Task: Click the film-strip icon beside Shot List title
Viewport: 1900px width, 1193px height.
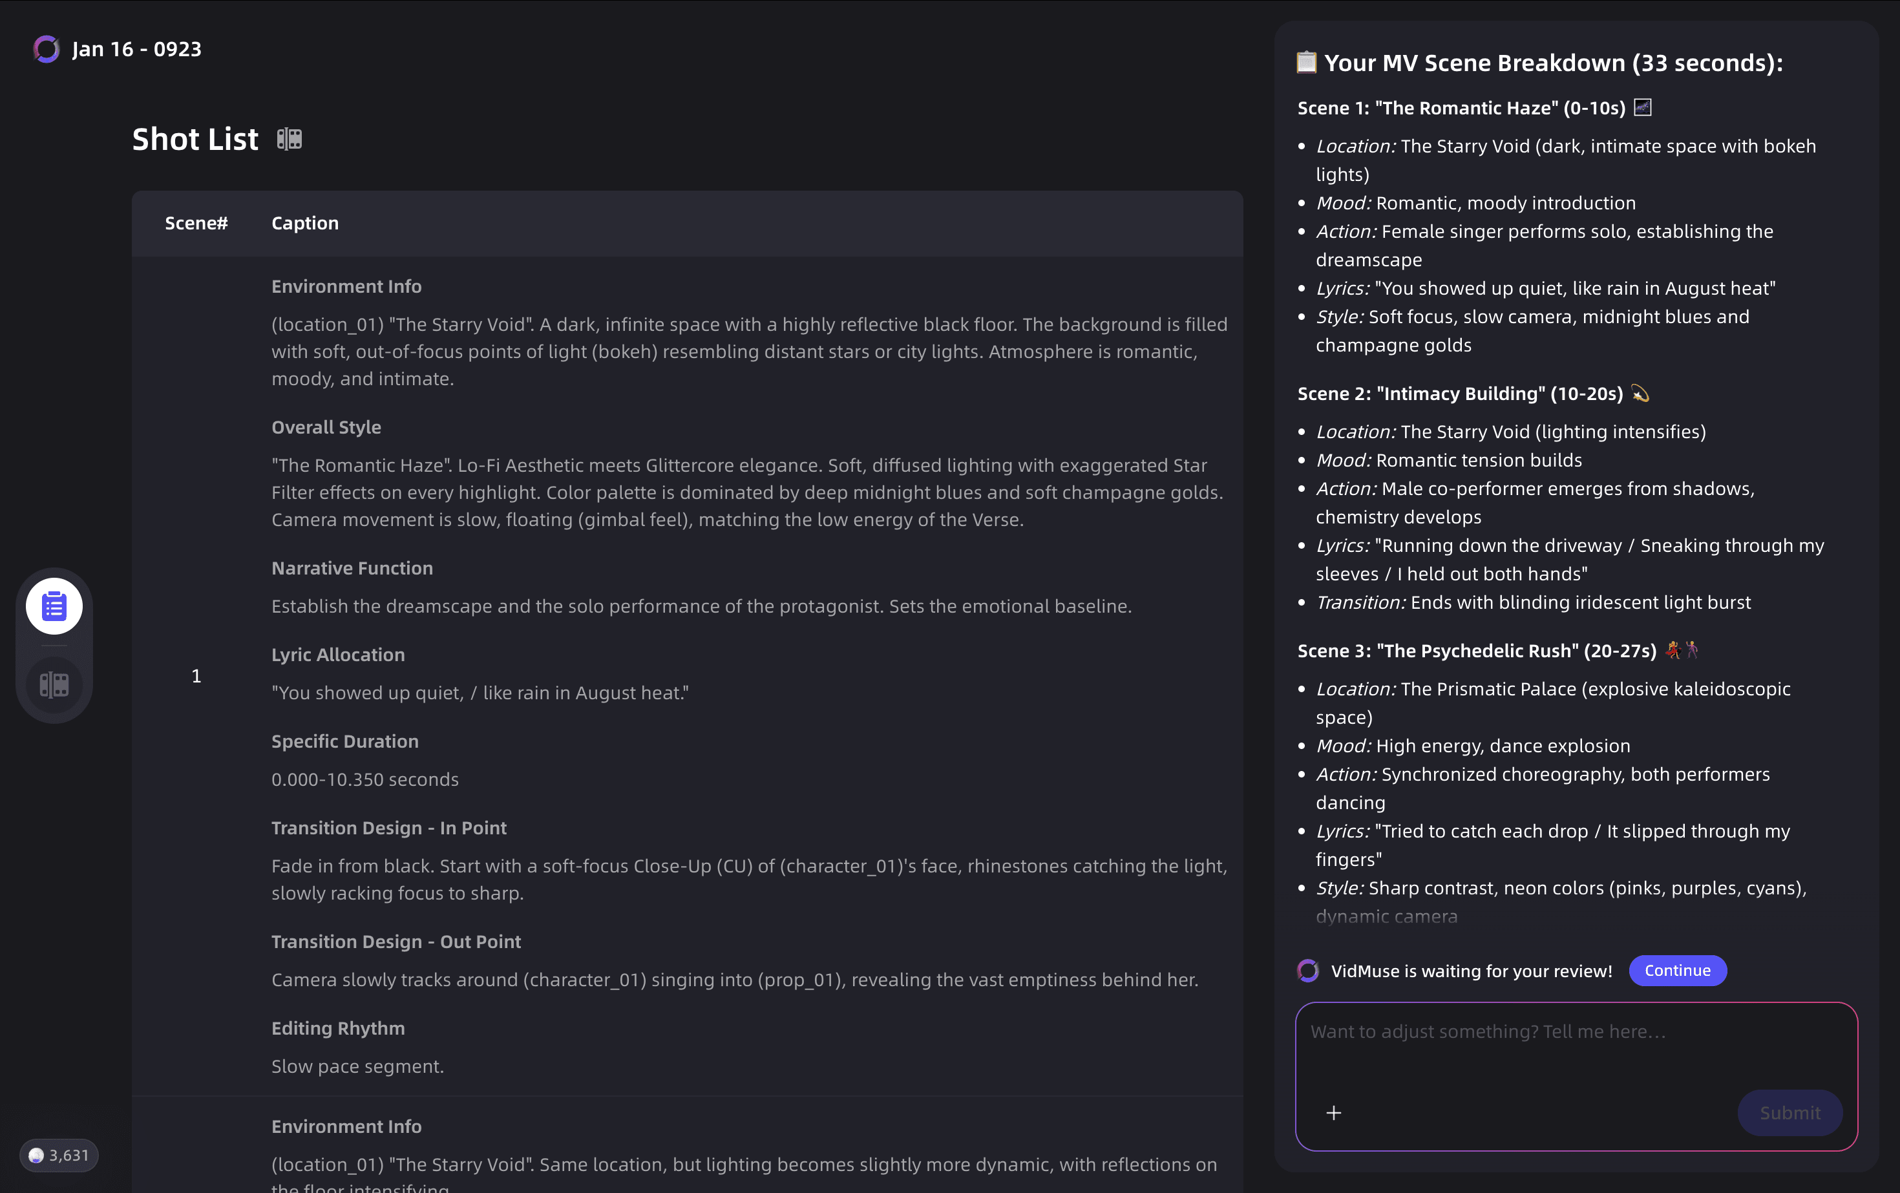Action: tap(289, 138)
